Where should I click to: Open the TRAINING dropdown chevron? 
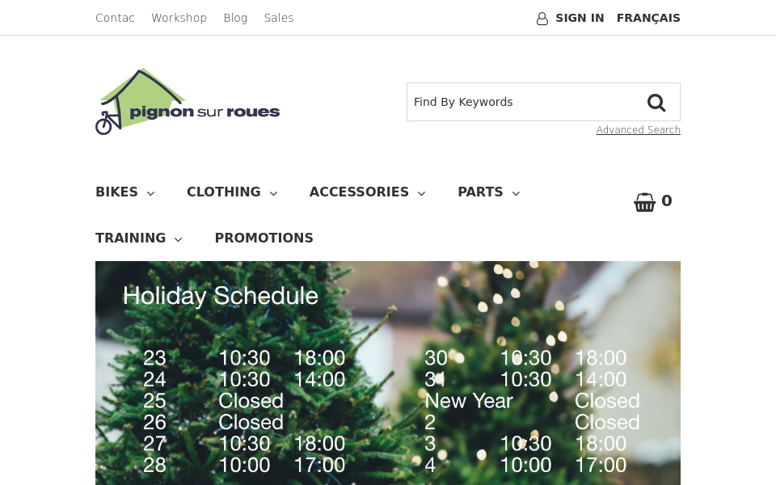[x=178, y=239]
